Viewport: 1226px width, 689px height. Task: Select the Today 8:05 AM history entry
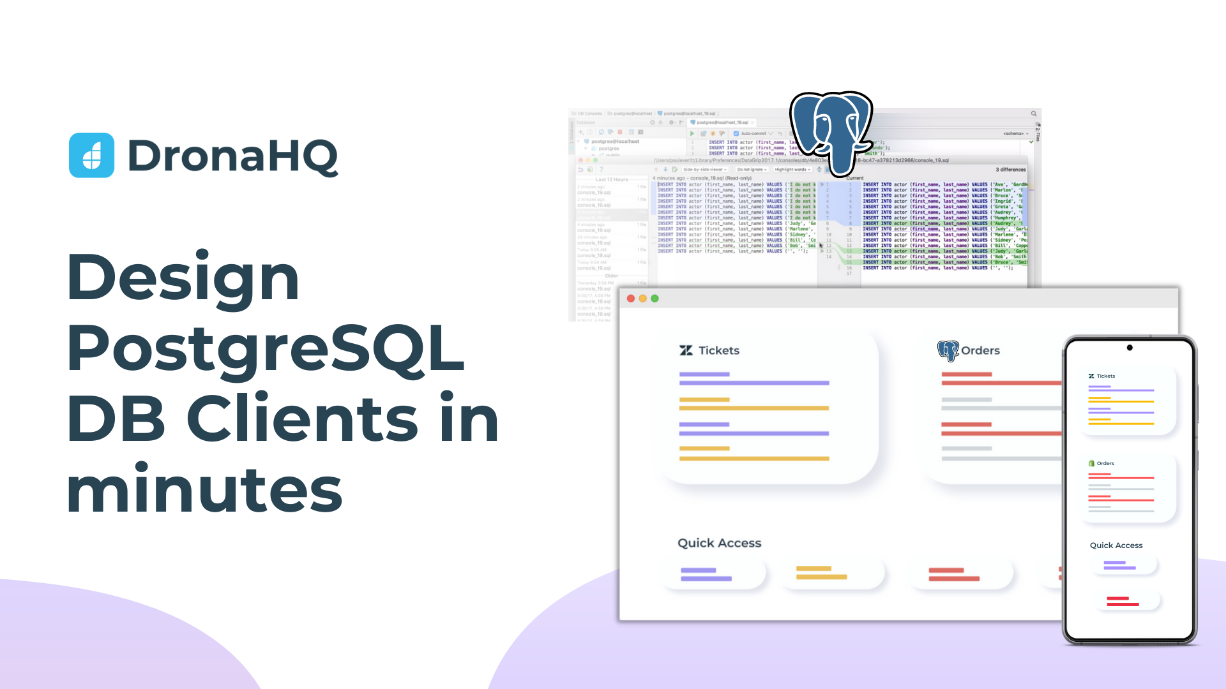[x=612, y=253]
